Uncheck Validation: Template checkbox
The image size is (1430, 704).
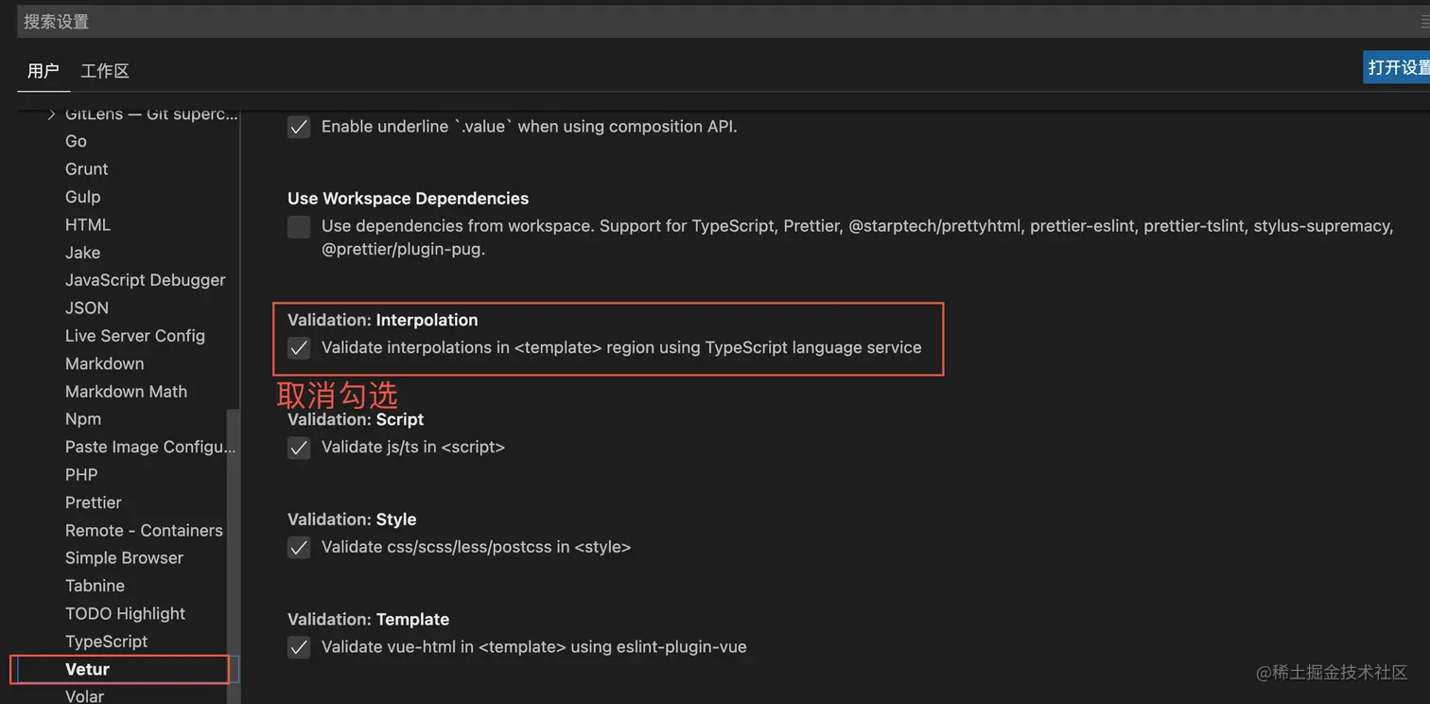click(299, 648)
